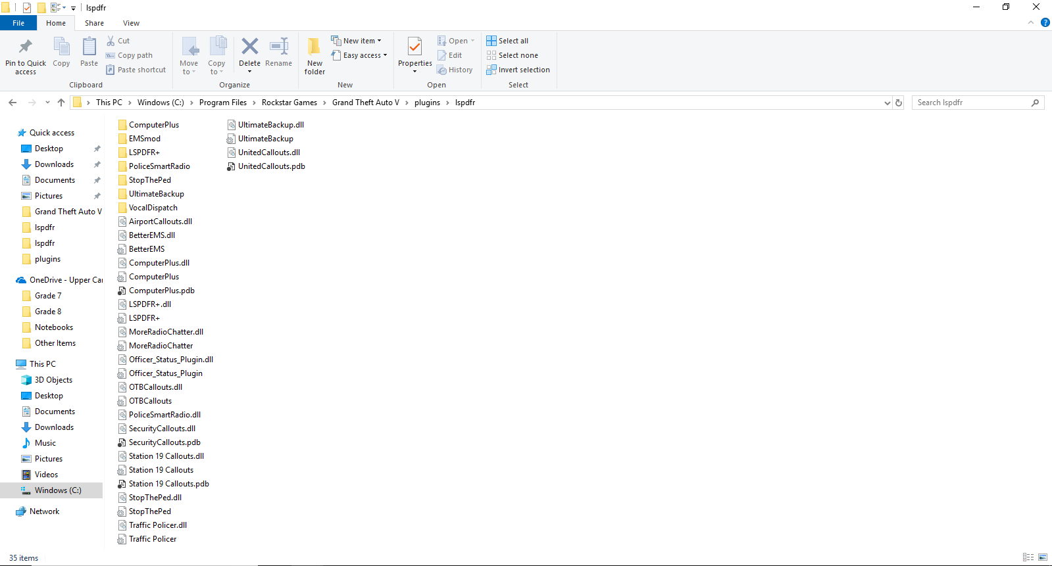
Task: Open Music in navigation pane
Action: 45,443
